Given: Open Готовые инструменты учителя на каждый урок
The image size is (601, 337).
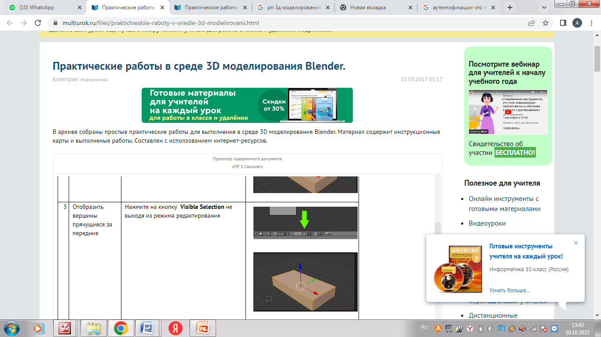Looking at the screenshot, I should [x=526, y=251].
